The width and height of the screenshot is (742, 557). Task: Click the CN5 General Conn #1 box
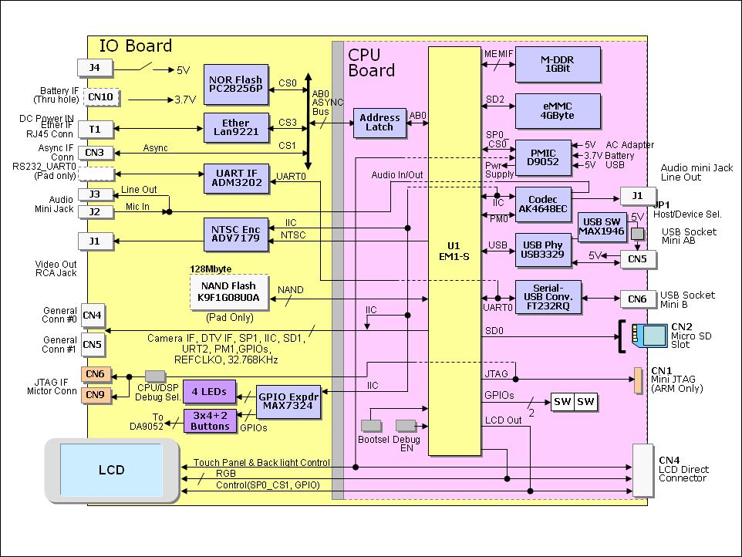point(93,345)
